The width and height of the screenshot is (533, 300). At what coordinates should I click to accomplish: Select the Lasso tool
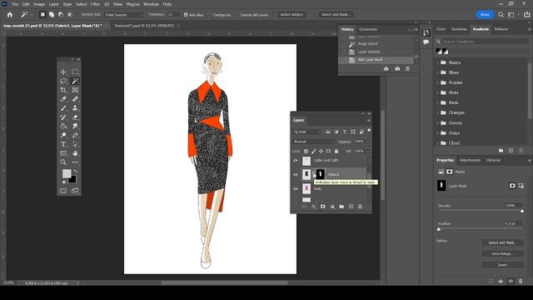pyautogui.click(x=63, y=81)
